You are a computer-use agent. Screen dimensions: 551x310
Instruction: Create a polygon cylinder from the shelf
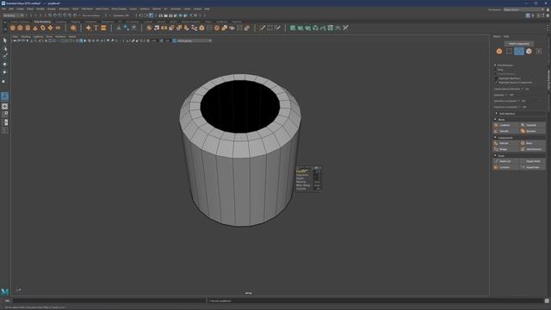click(28, 28)
